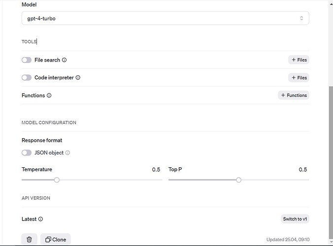
Task: Click the Latest API version info icon
Action: [x=40, y=219]
